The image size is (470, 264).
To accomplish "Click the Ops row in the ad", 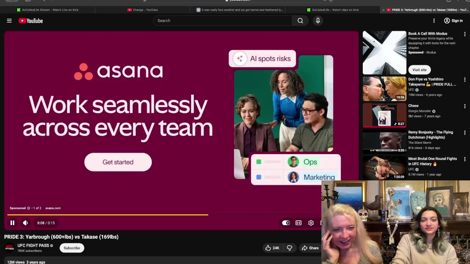I will pos(296,162).
